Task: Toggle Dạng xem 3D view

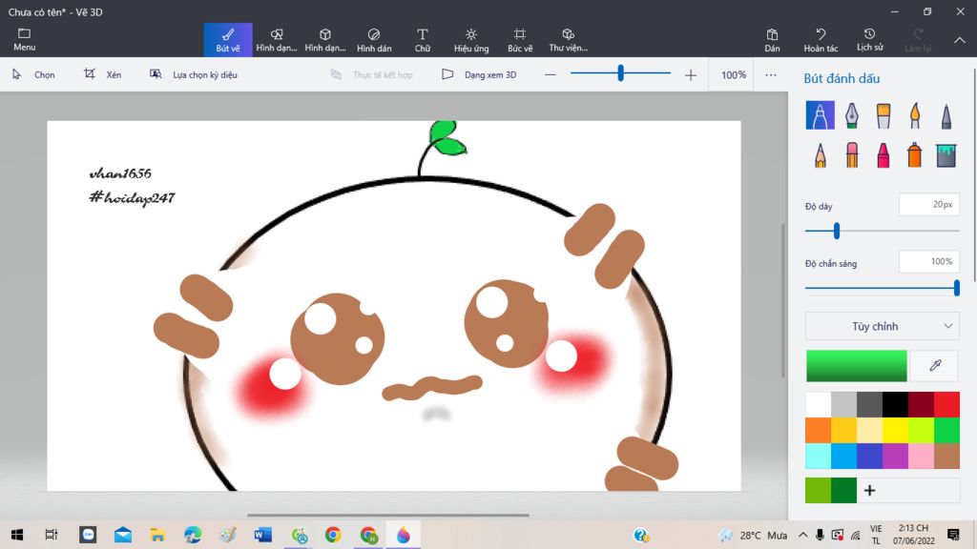Action: [x=479, y=74]
